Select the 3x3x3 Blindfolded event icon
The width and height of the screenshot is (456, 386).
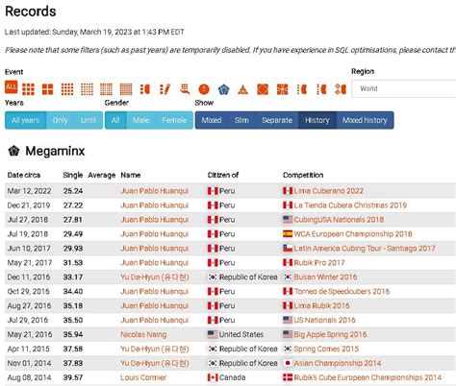tap(145, 89)
